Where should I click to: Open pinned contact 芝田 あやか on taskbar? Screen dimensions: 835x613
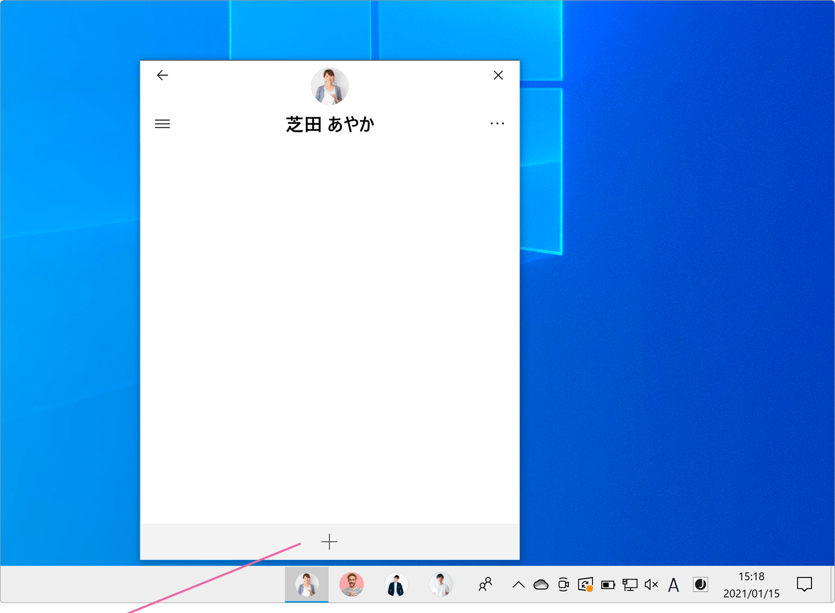307,584
